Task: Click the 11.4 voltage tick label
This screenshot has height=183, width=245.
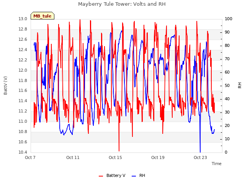Action: pos(23,101)
